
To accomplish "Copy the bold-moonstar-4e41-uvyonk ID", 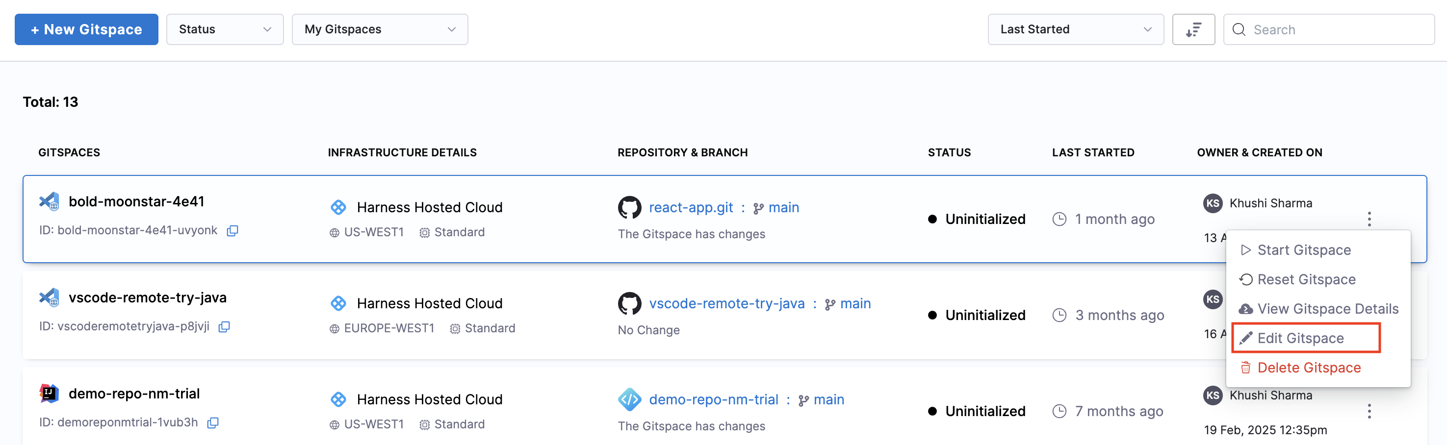I will 233,231.
